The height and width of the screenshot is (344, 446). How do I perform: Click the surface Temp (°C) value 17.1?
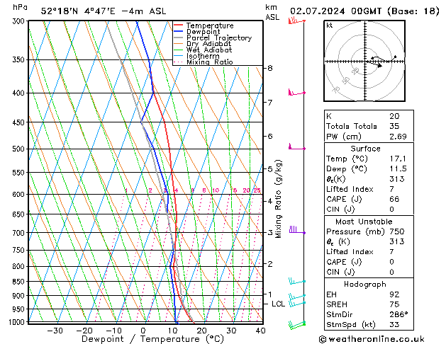(398, 159)
